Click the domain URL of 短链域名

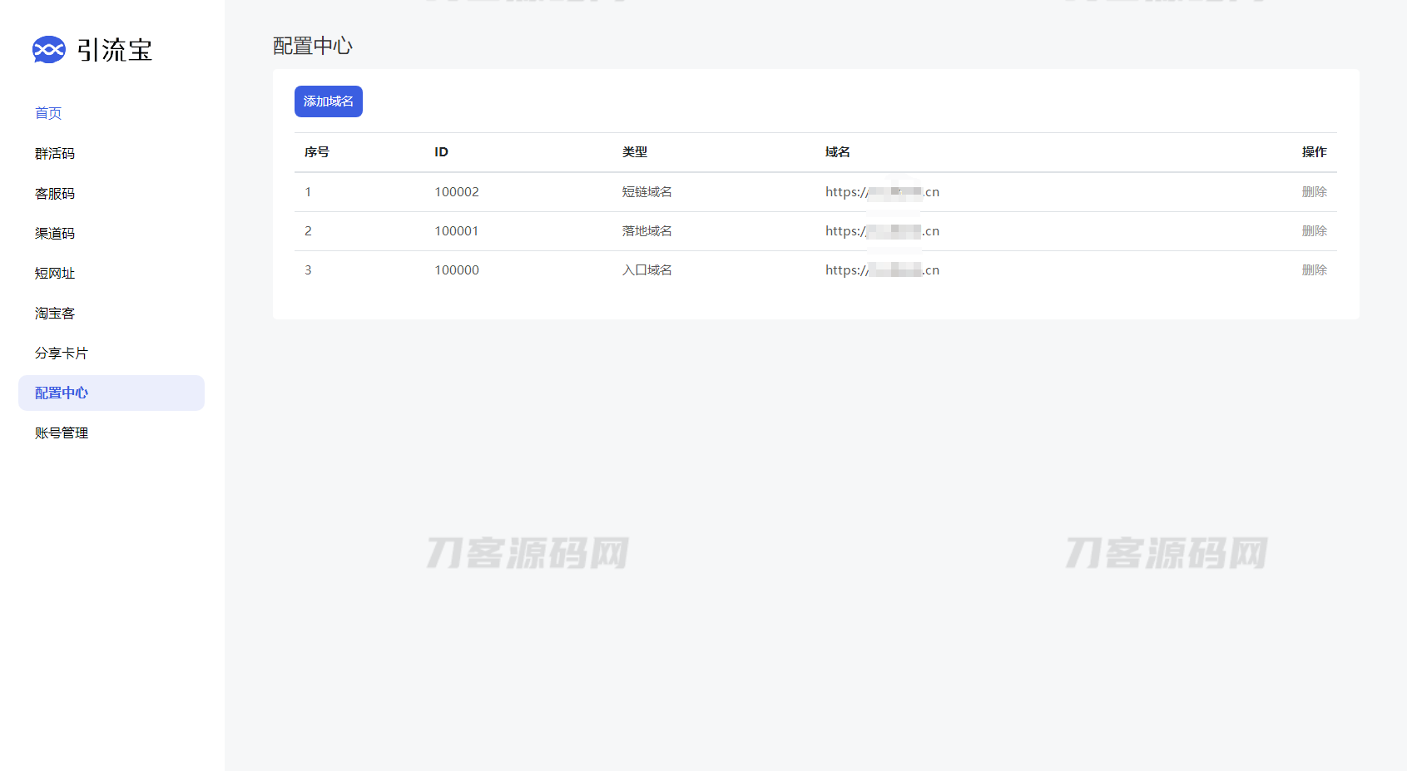882,192
